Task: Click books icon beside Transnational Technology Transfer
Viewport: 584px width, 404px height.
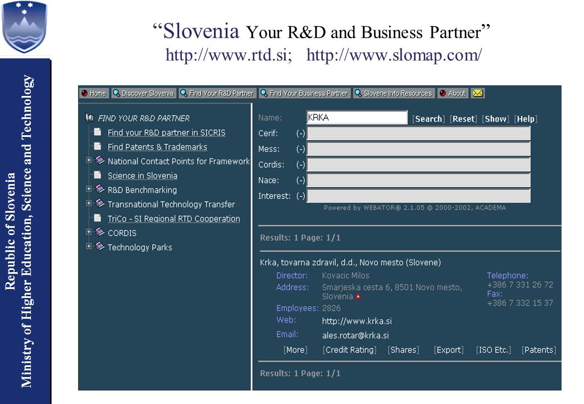Action: click(x=99, y=203)
